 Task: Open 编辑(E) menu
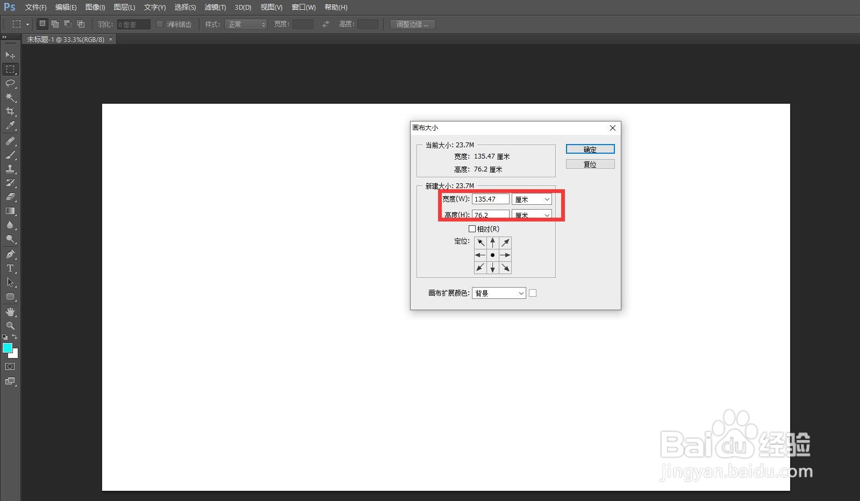(x=66, y=7)
